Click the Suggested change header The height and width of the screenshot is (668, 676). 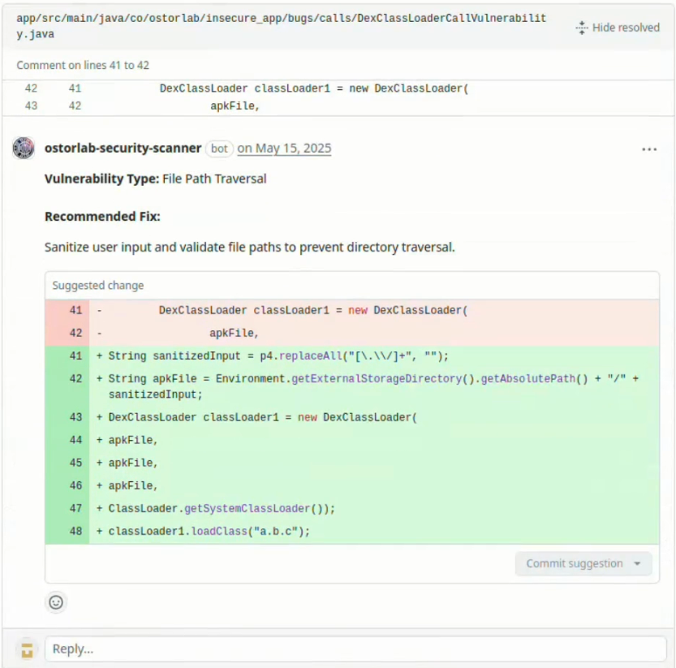pyautogui.click(x=98, y=286)
